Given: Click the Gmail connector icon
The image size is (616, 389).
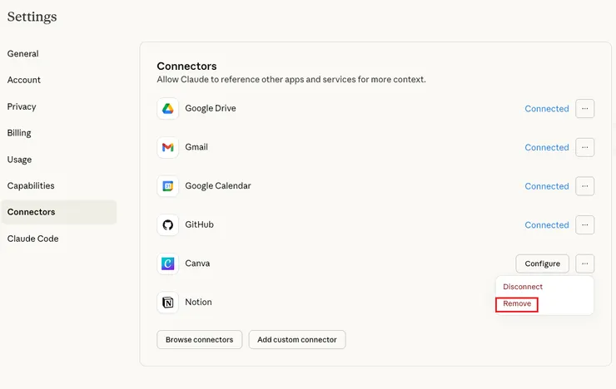Looking at the screenshot, I should (x=168, y=147).
